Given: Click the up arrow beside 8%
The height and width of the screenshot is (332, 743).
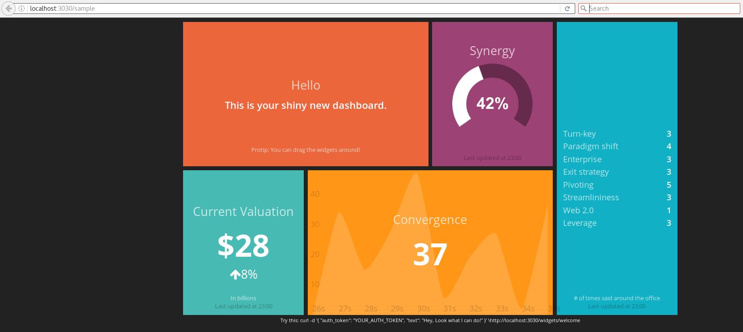Looking at the screenshot, I should [x=235, y=275].
